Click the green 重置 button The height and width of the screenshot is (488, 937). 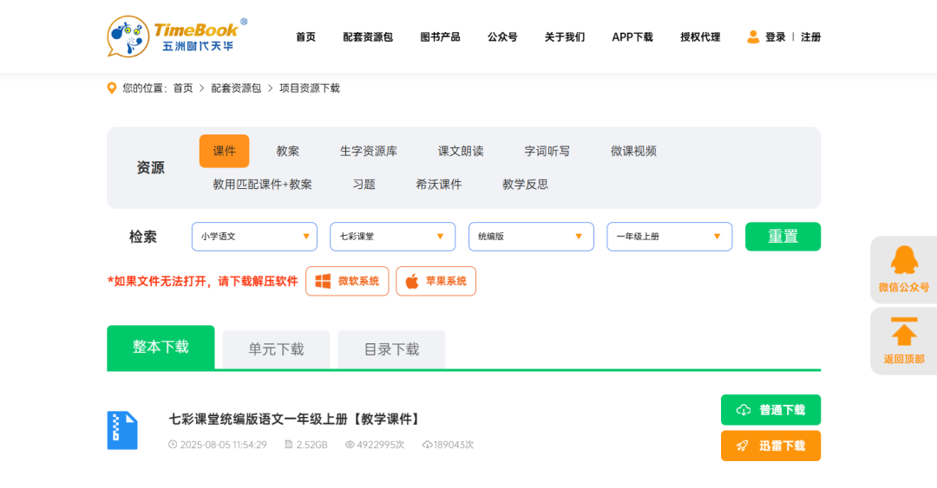(783, 237)
